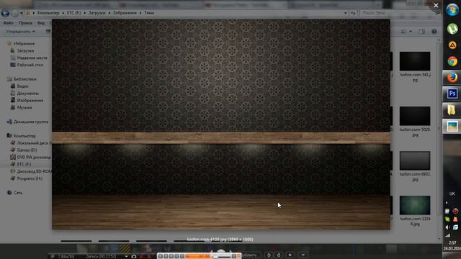Open Рабочий стол in sidebar
The image size is (461, 259).
tap(30, 65)
